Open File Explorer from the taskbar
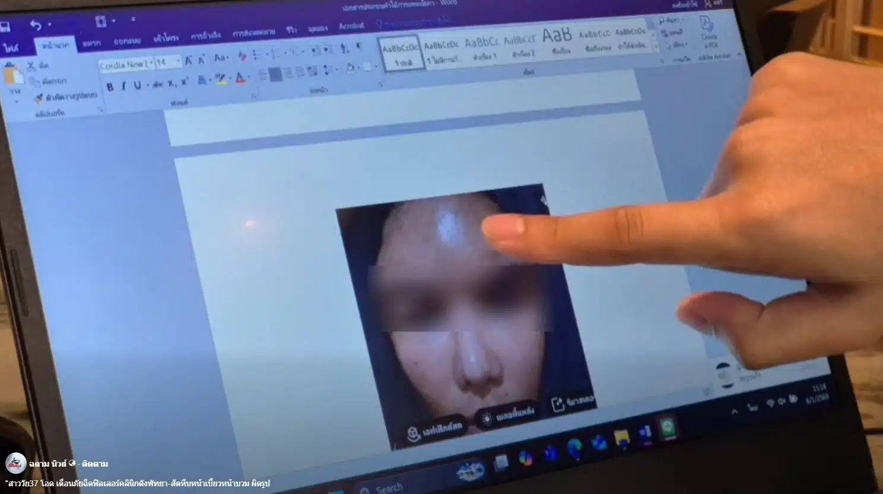Screen dimensions: 883x494 click(621, 438)
